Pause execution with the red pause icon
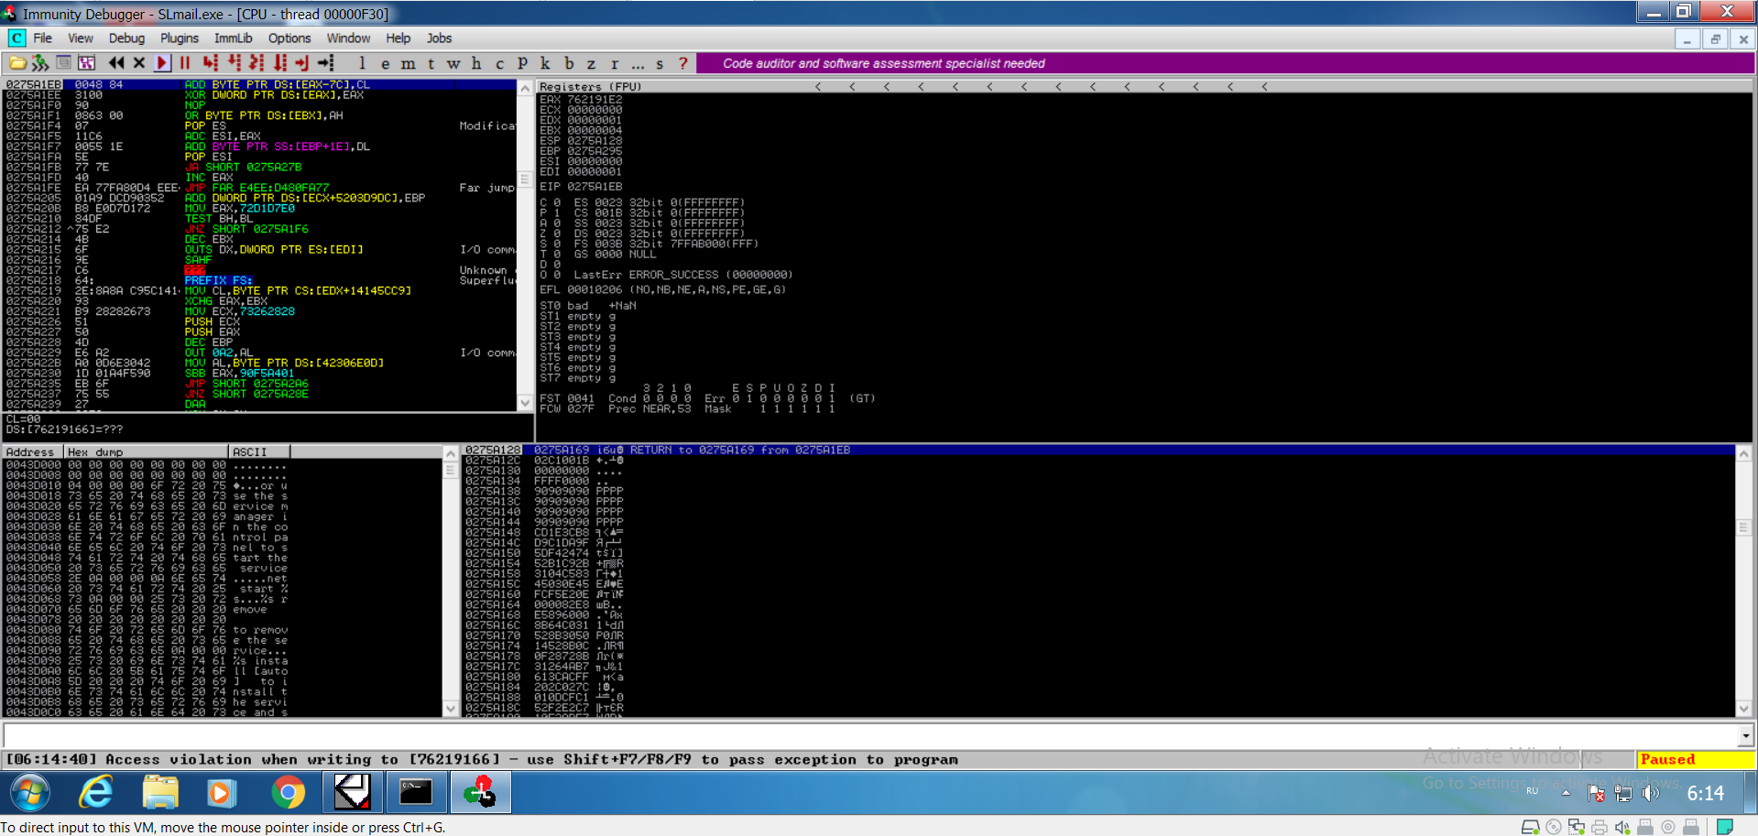This screenshot has height=836, width=1758. pyautogui.click(x=185, y=63)
